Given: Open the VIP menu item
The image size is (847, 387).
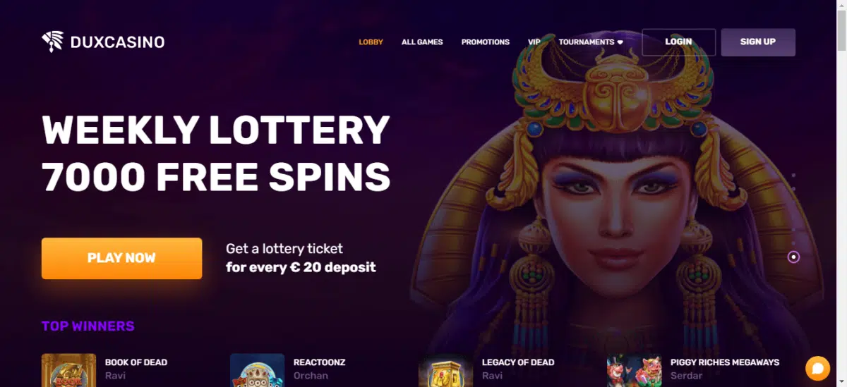Looking at the screenshot, I should point(534,42).
